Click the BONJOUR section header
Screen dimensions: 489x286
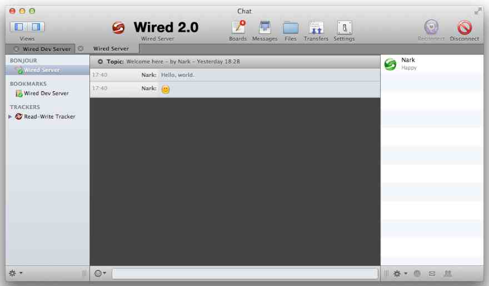(23, 61)
